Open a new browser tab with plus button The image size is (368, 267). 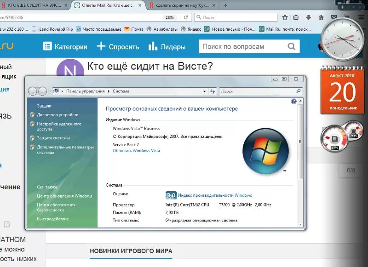225,5
